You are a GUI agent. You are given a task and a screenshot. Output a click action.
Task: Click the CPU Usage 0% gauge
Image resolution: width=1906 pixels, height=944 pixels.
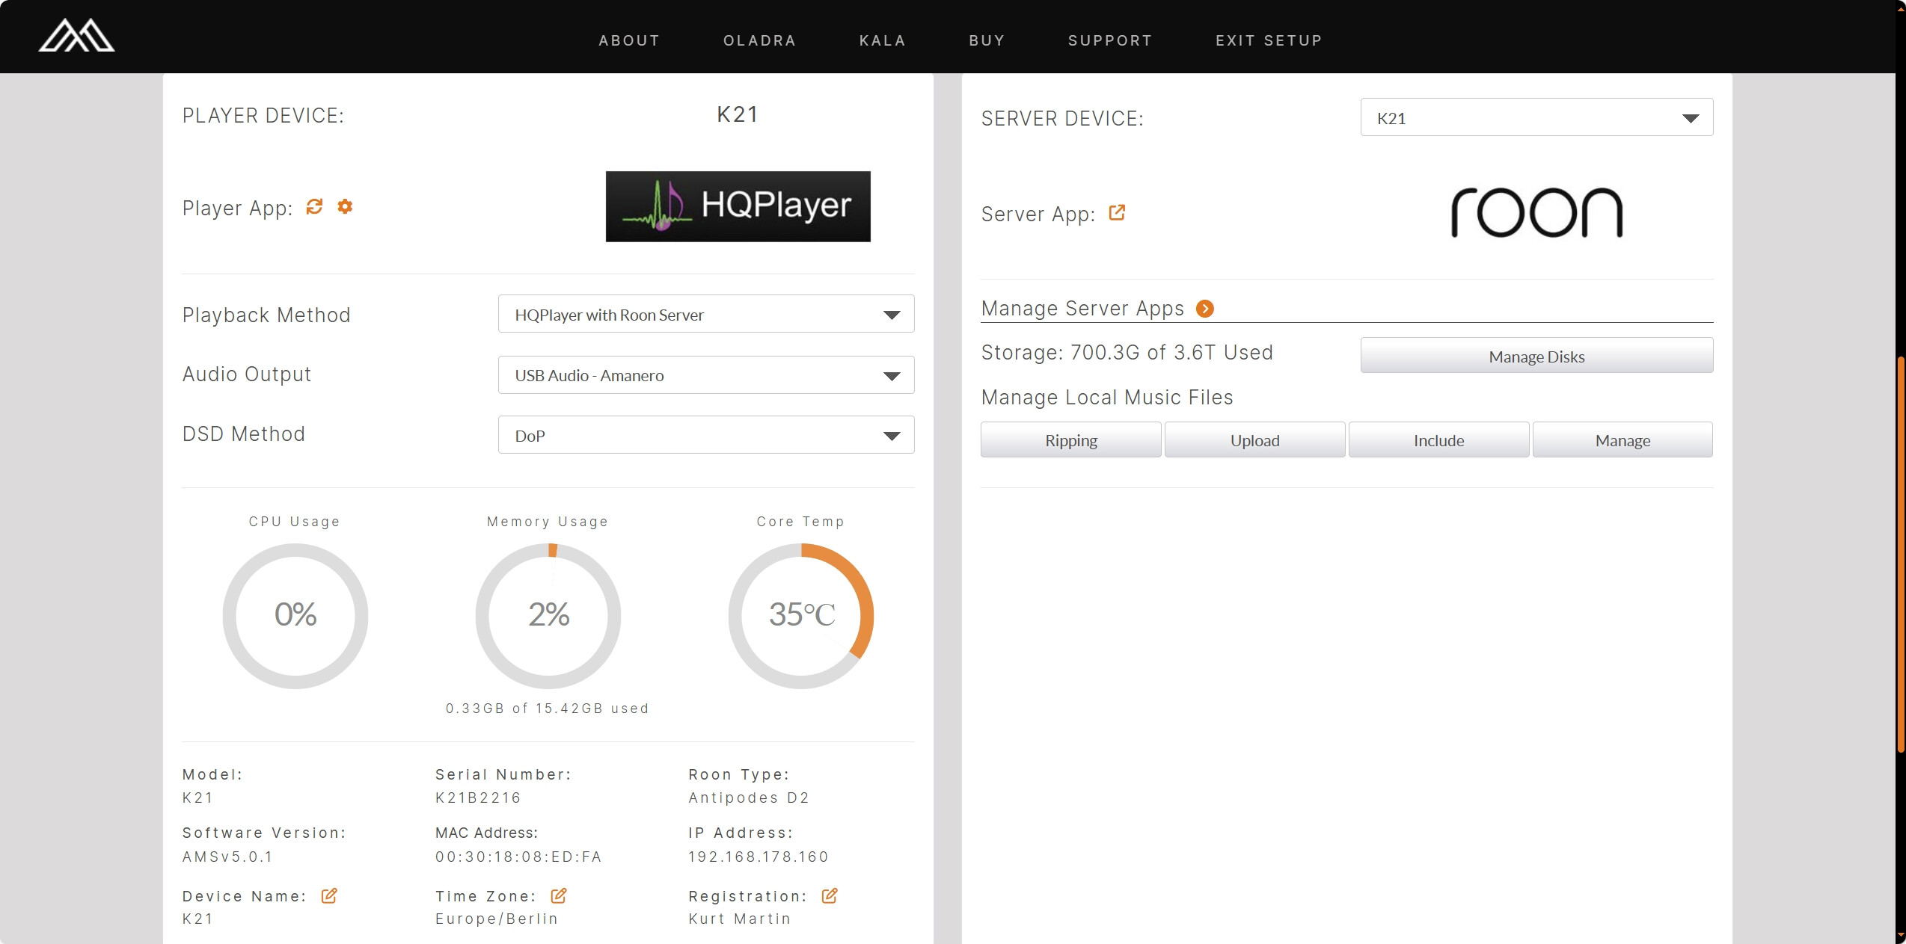[x=295, y=616]
